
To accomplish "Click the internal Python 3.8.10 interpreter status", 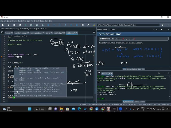I will point(100,104).
